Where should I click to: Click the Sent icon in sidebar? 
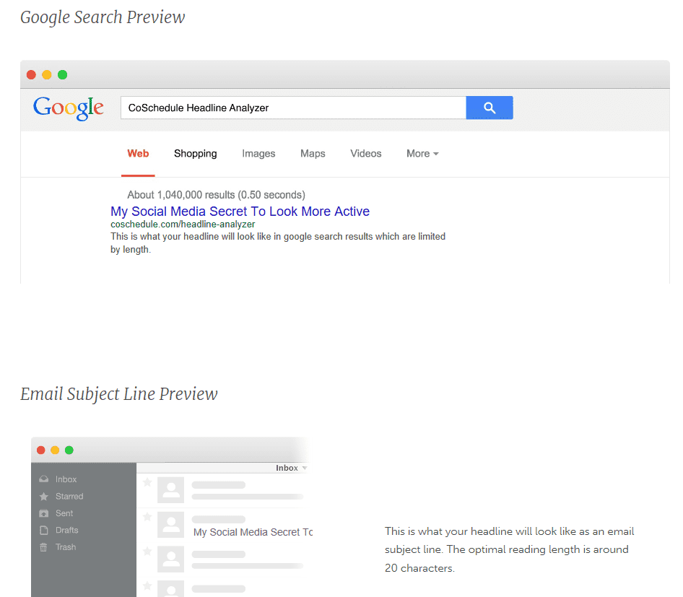pos(43,513)
